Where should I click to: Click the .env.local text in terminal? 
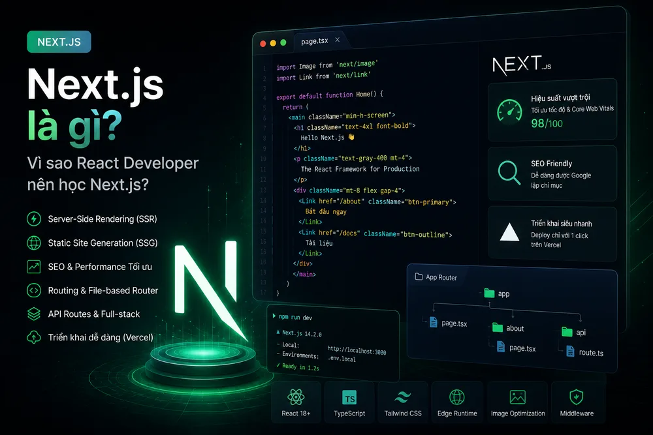342,359
